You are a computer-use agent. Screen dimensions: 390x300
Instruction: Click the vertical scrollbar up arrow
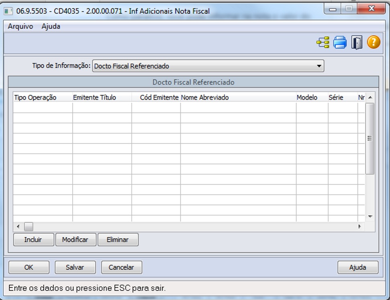370,98
